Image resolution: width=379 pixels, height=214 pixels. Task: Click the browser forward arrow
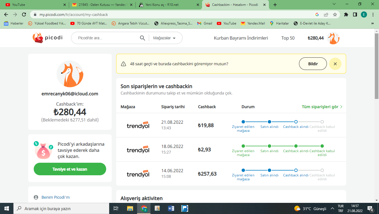tap(15, 14)
